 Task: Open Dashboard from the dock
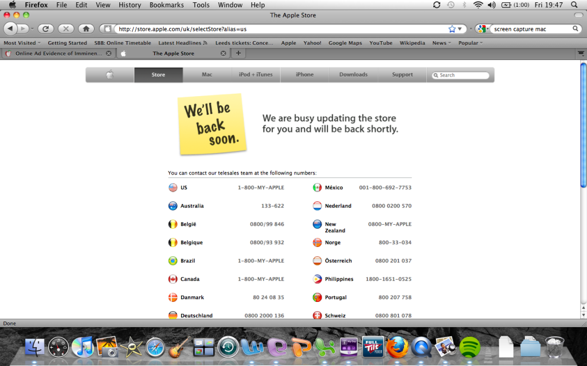(x=58, y=347)
